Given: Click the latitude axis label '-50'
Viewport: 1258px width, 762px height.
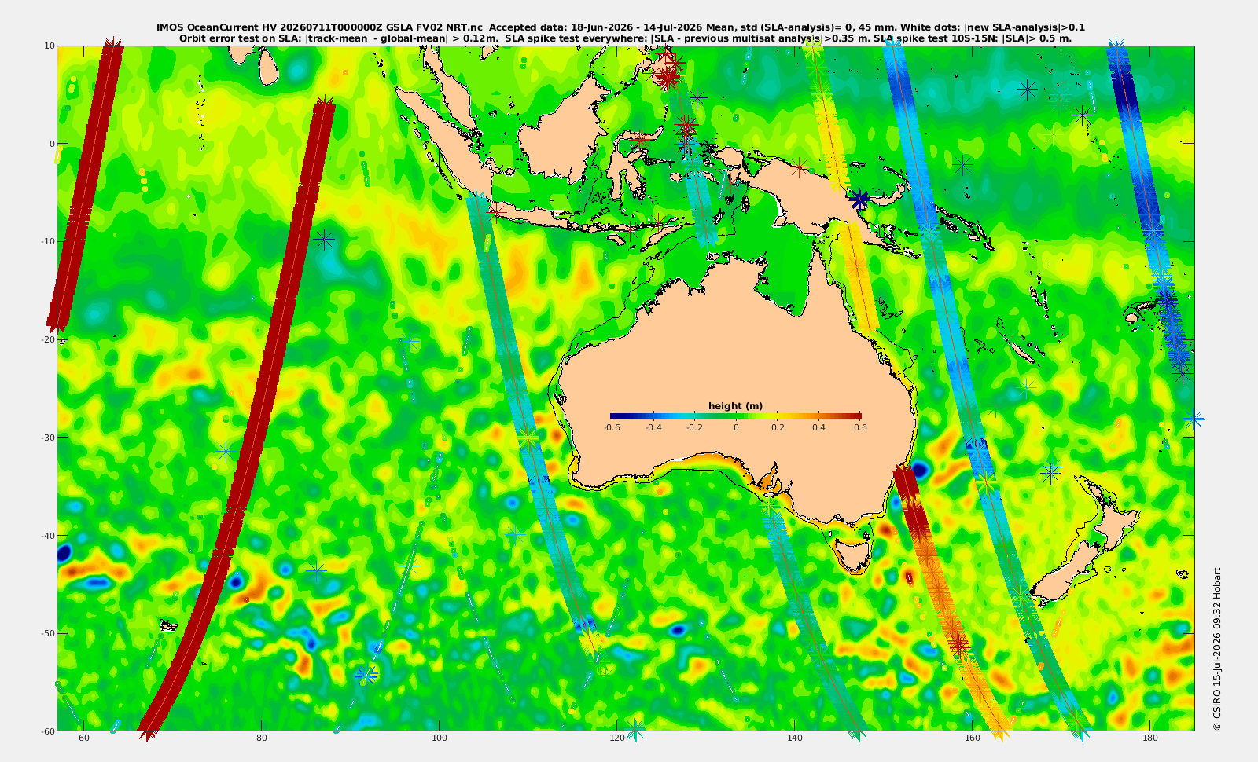Looking at the screenshot, I should pos(47,633).
